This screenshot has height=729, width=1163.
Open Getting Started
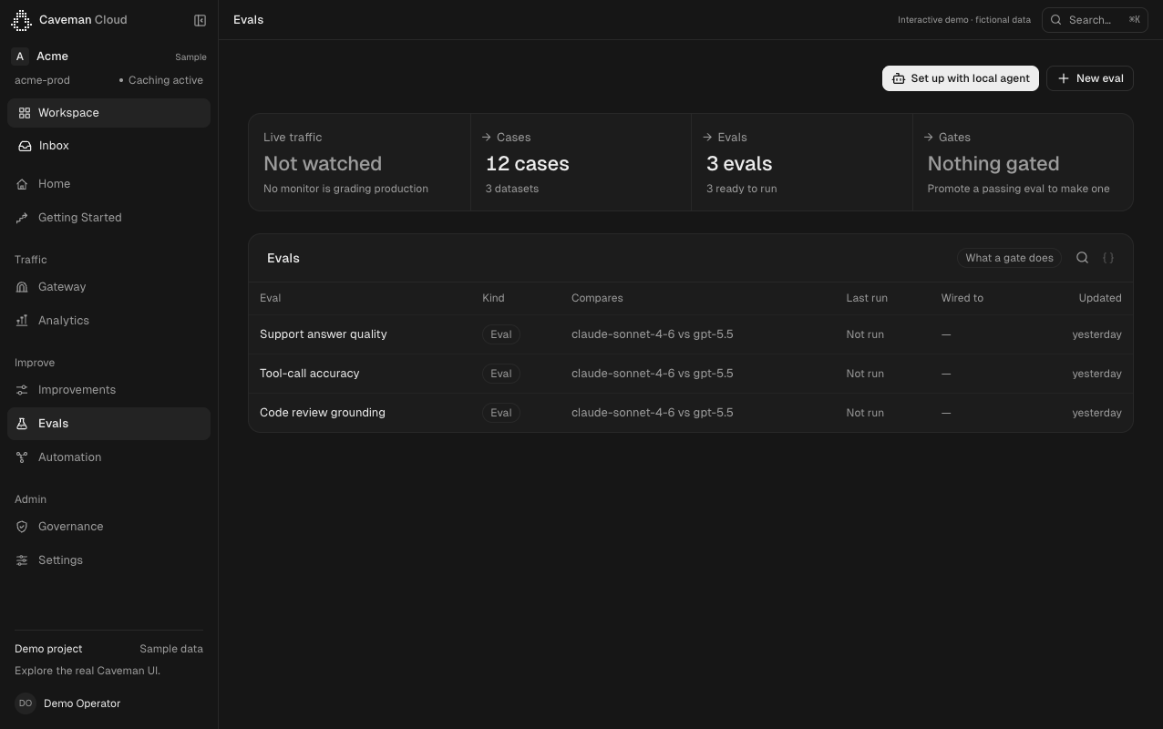[x=108, y=218]
